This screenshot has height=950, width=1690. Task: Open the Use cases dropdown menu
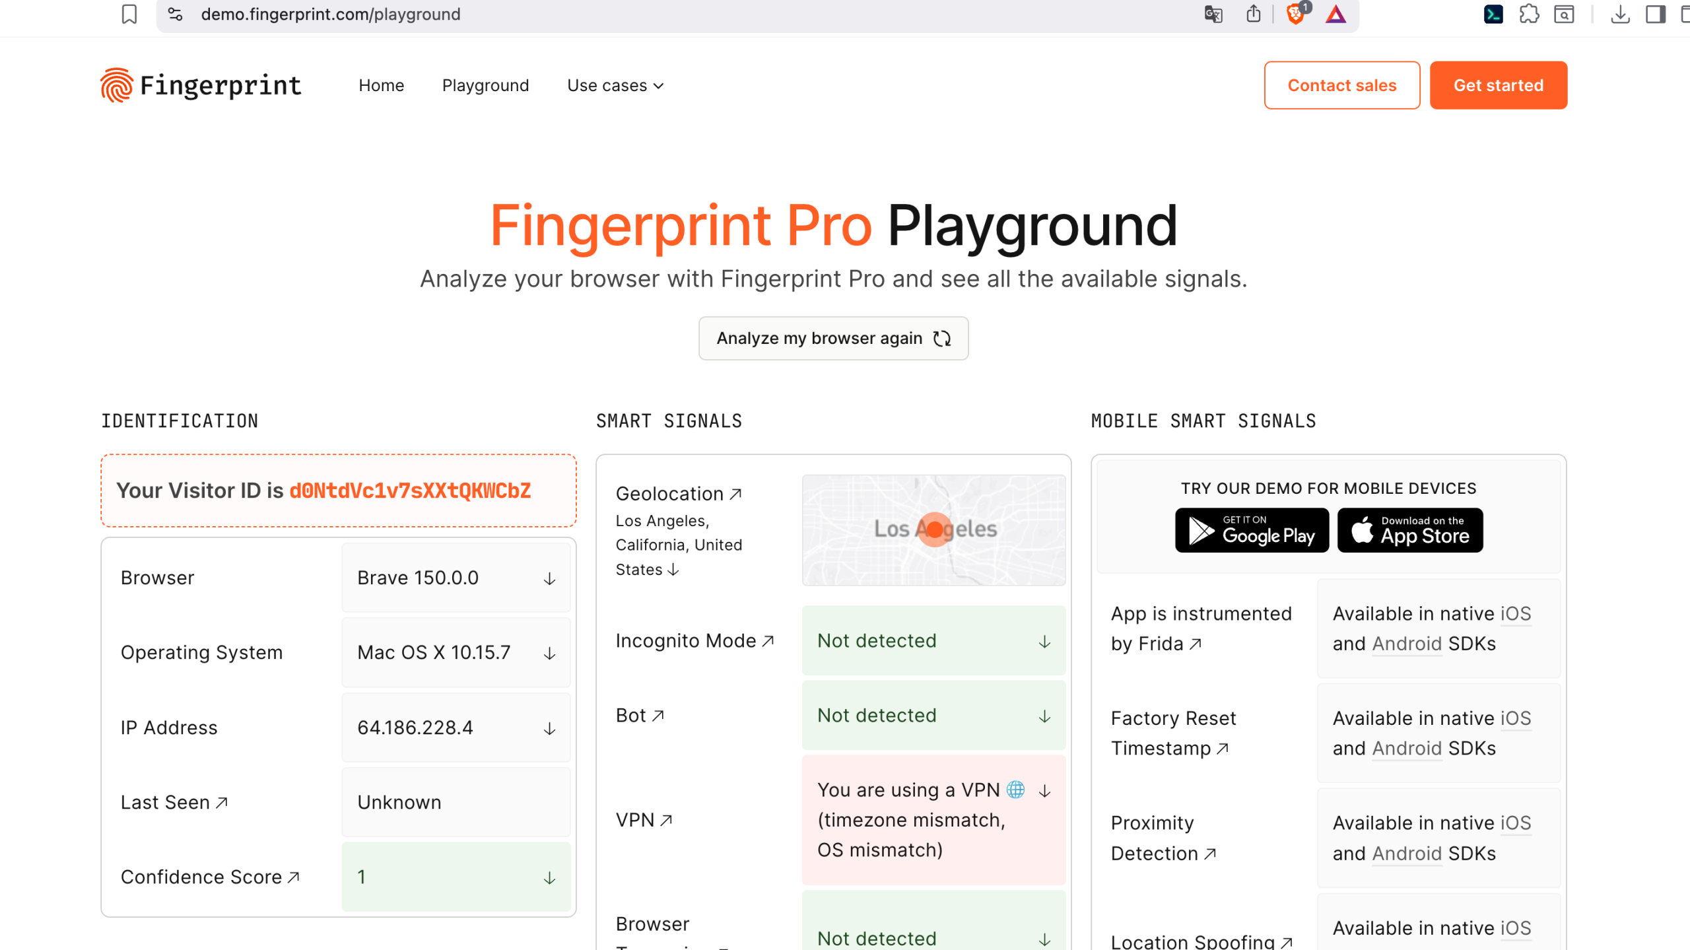click(x=615, y=85)
